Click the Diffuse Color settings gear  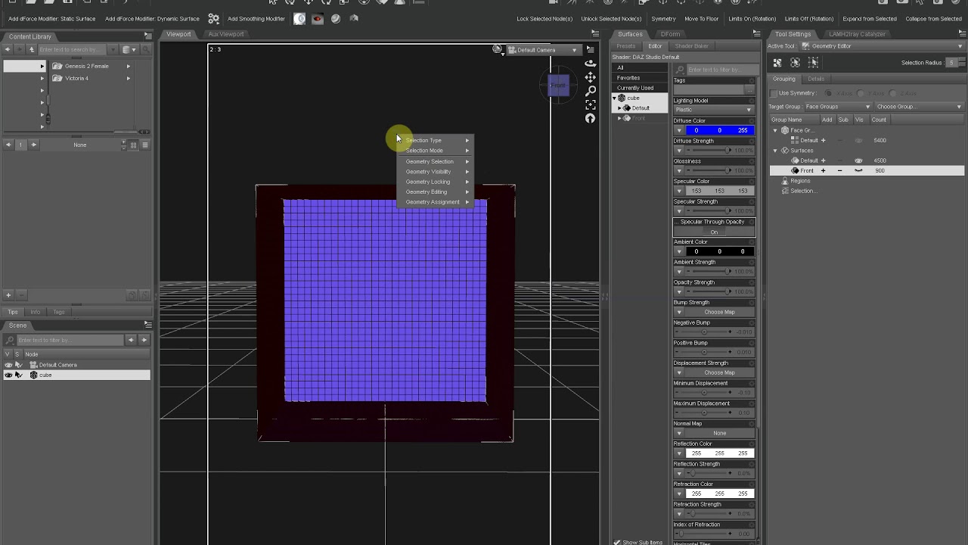coord(751,120)
